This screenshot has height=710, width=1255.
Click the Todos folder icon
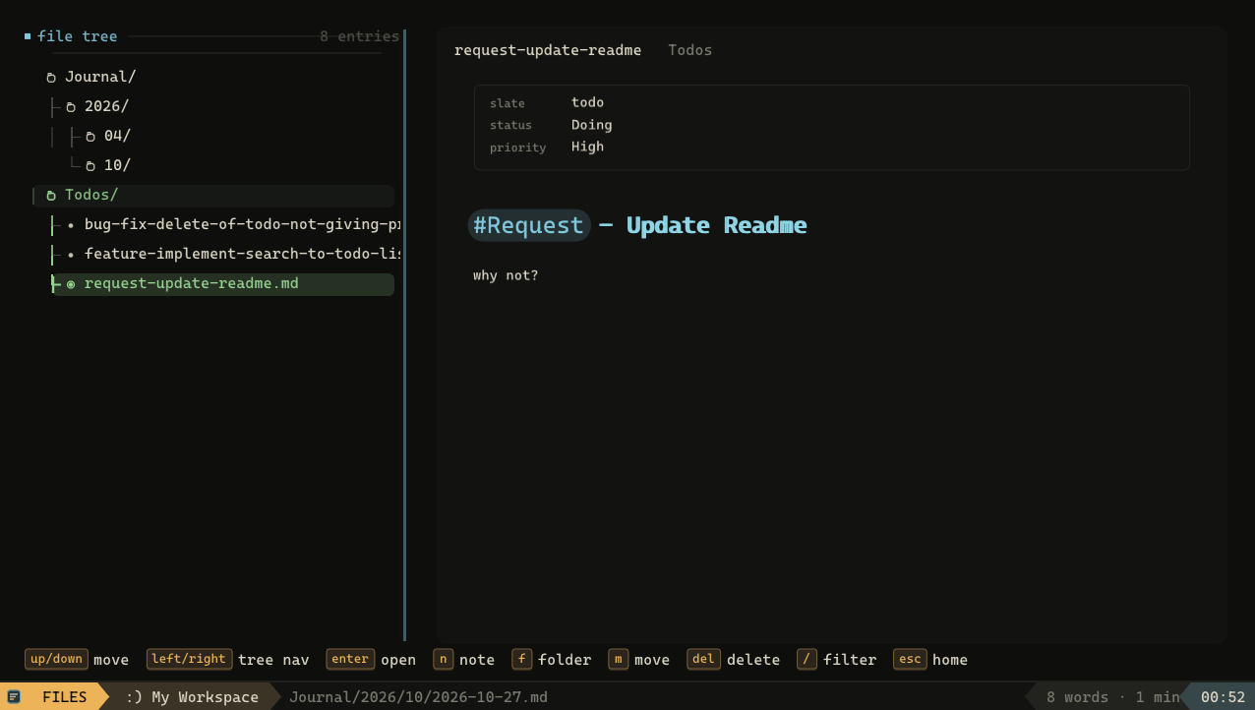point(51,196)
